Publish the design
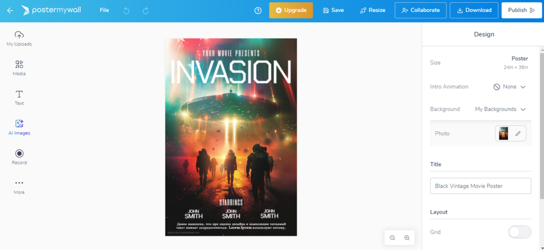544x250 pixels. (x=521, y=10)
